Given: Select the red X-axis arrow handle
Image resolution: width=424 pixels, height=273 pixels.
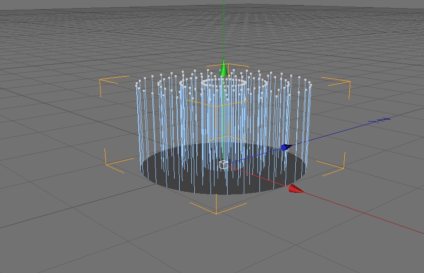Looking at the screenshot, I should click(296, 189).
